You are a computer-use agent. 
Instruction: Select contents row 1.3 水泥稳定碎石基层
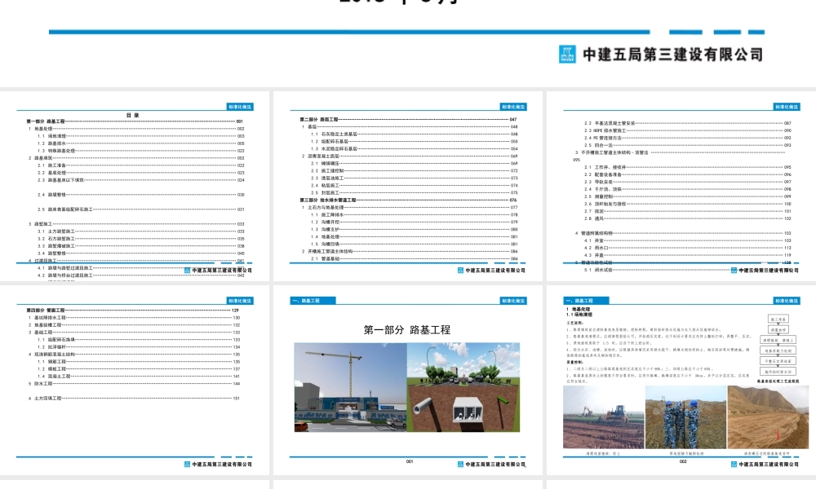click(x=415, y=148)
